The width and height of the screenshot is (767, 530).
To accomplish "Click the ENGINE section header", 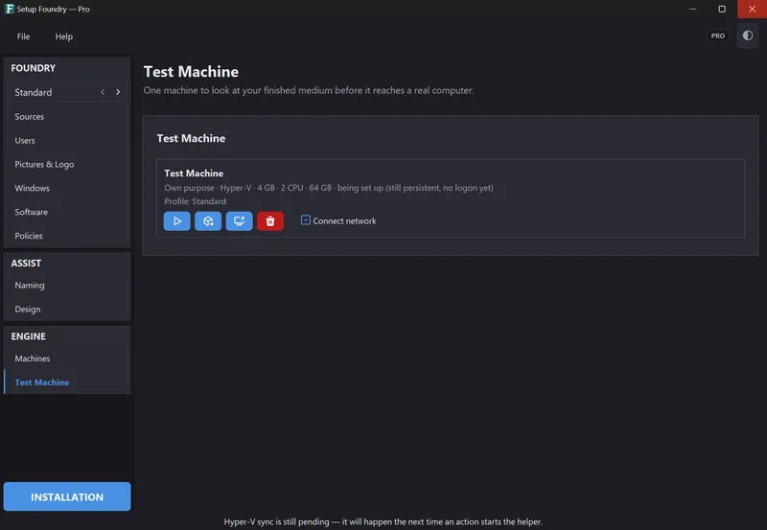I will tap(29, 336).
